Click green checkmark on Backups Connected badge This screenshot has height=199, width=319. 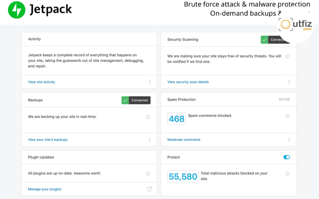pyautogui.click(x=125, y=100)
